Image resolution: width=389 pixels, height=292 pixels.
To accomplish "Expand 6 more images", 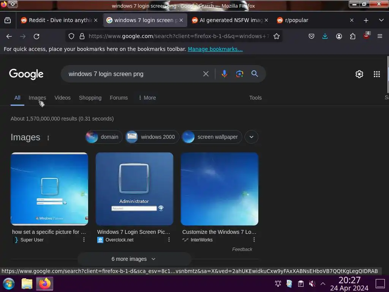I will pos(134,259).
